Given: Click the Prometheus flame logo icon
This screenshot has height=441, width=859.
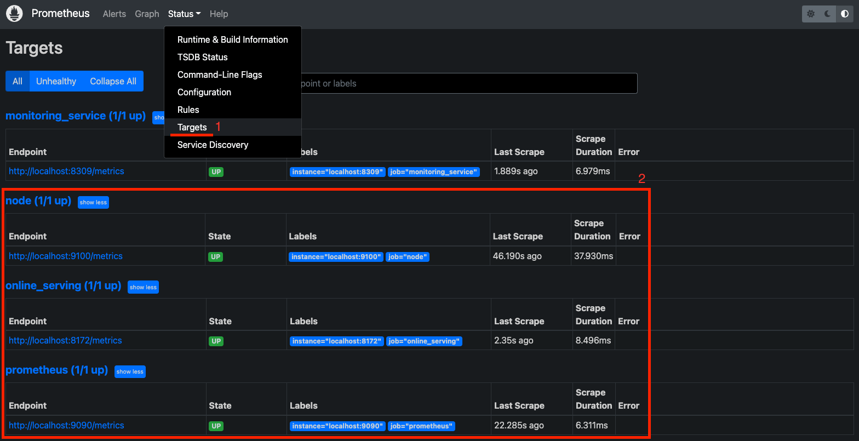Looking at the screenshot, I should click(x=14, y=14).
